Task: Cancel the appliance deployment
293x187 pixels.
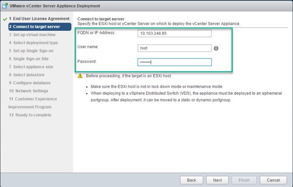Action: 273,180
